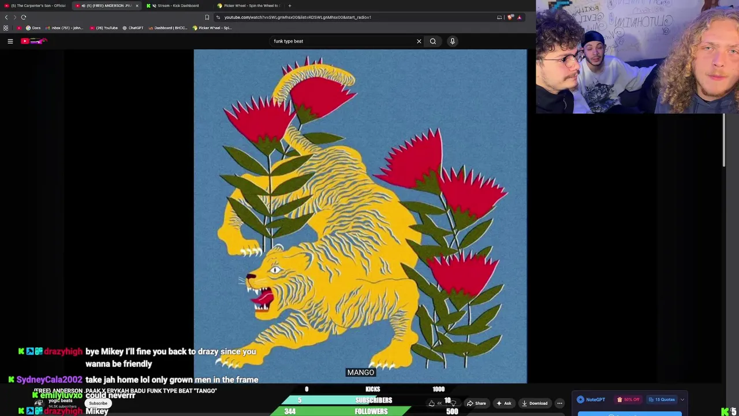
Task: Click NoteGPT 15 Quotas indicator
Action: [x=662, y=400]
